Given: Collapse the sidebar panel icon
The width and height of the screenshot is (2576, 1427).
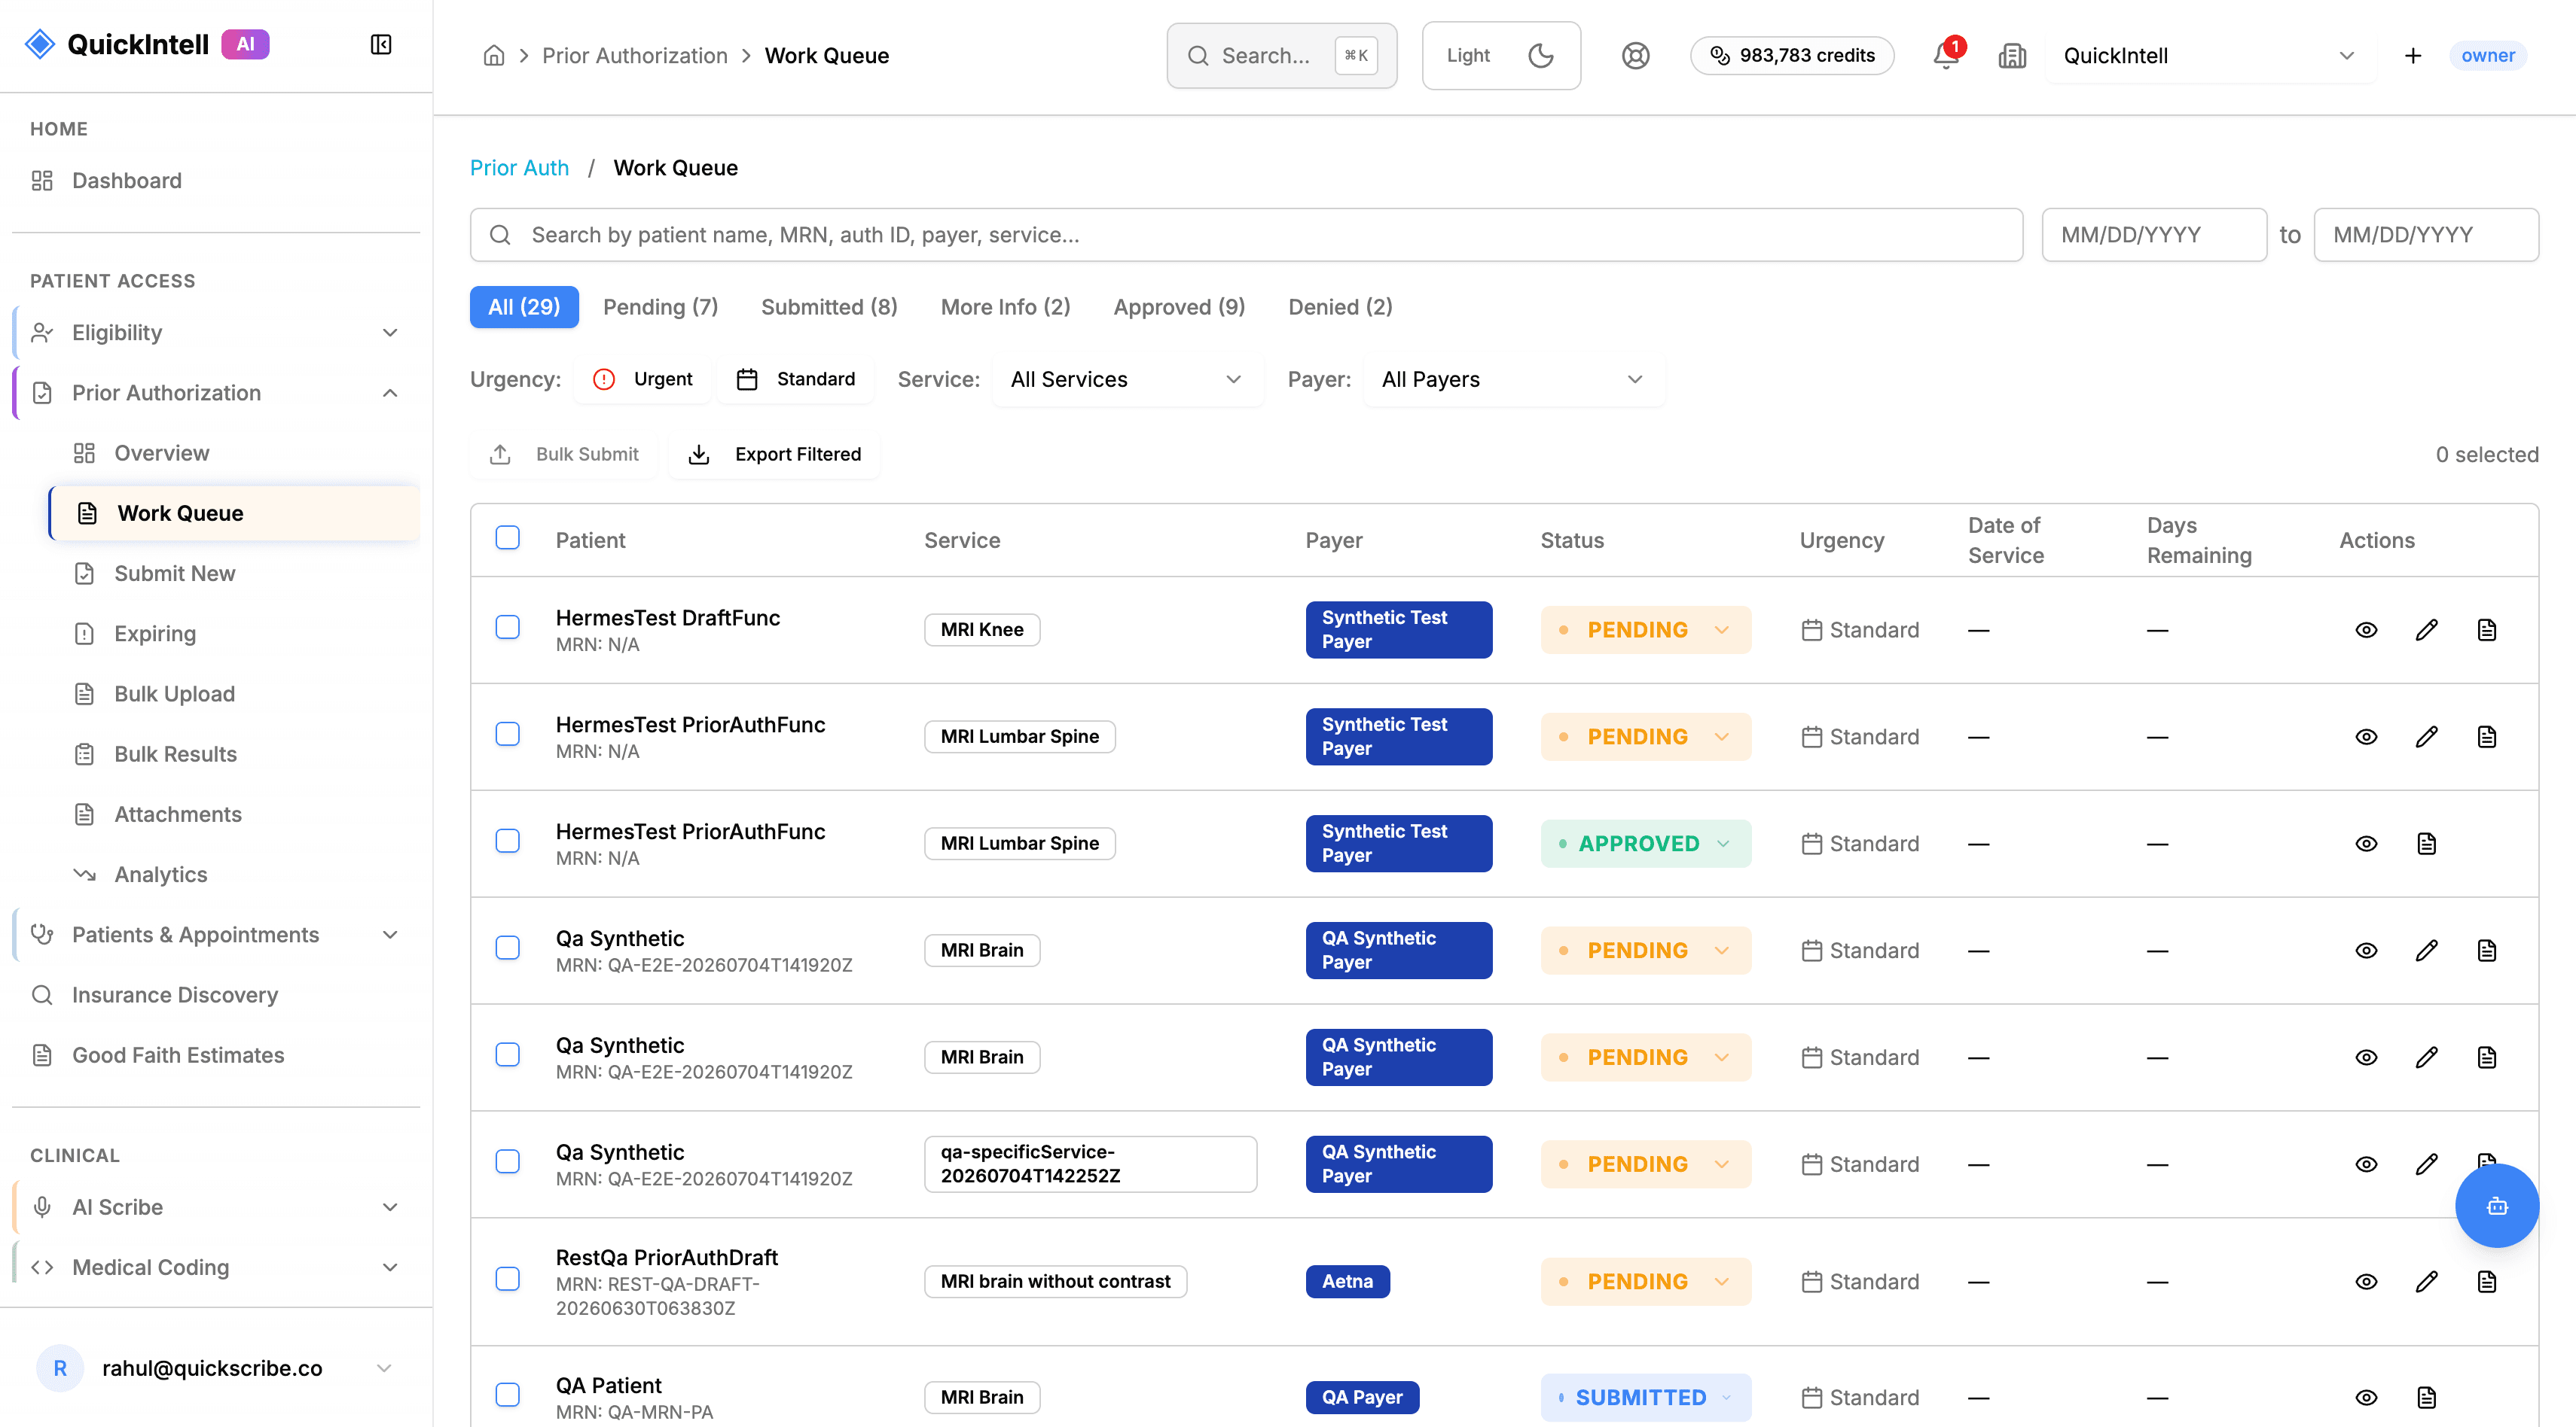Looking at the screenshot, I should 381,44.
